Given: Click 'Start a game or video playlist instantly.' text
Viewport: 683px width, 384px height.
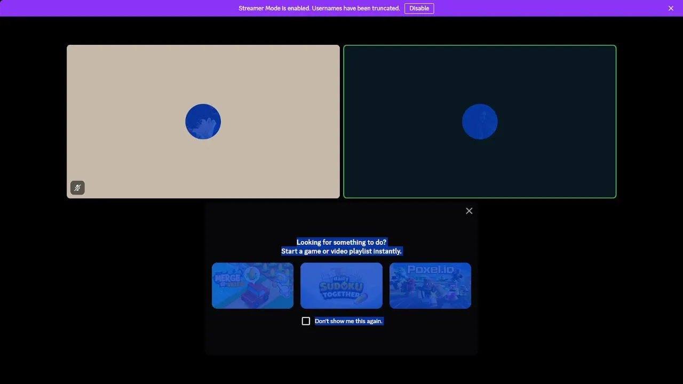Looking at the screenshot, I should click(x=341, y=251).
